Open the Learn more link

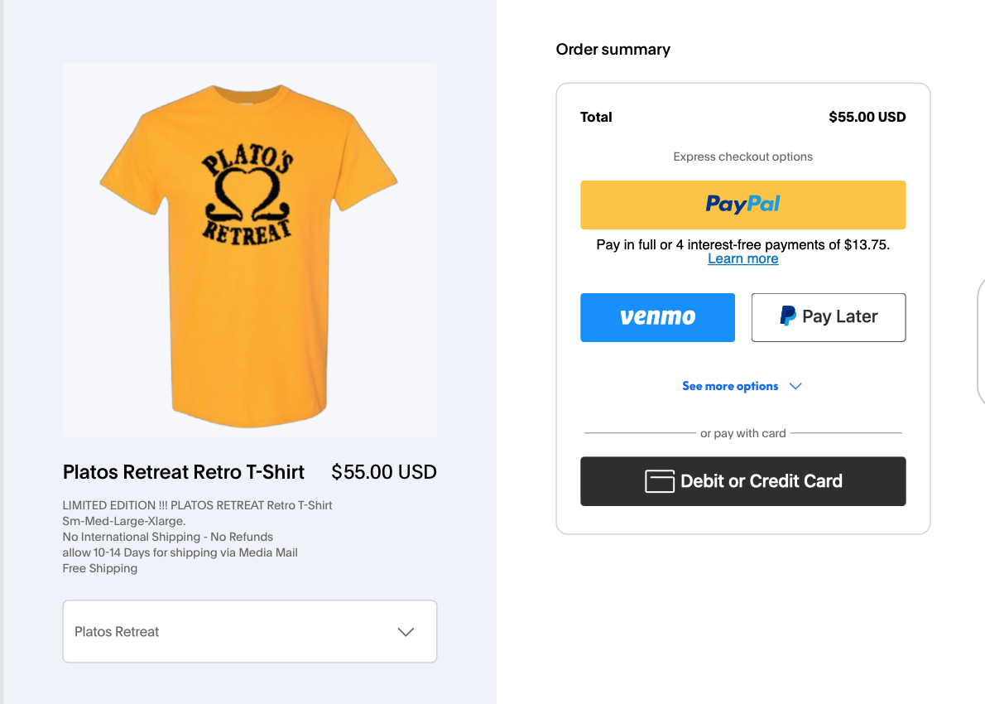[x=742, y=259]
